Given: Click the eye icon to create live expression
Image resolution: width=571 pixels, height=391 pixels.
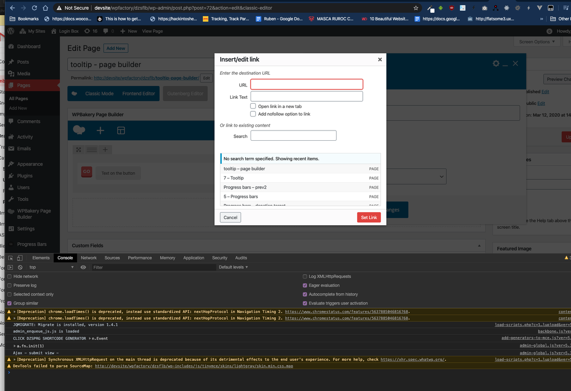Looking at the screenshot, I should pyautogui.click(x=83, y=267).
